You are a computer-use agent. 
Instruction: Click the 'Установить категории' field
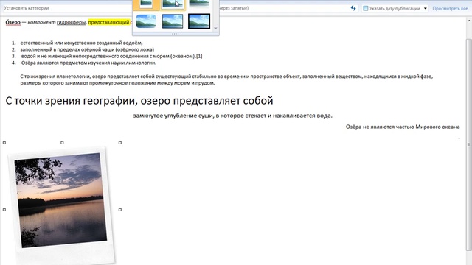click(68, 8)
